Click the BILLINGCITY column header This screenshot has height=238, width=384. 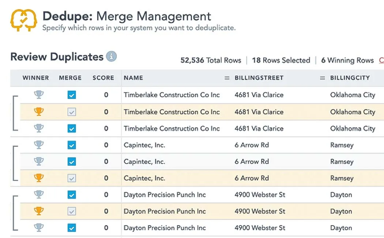(x=350, y=78)
